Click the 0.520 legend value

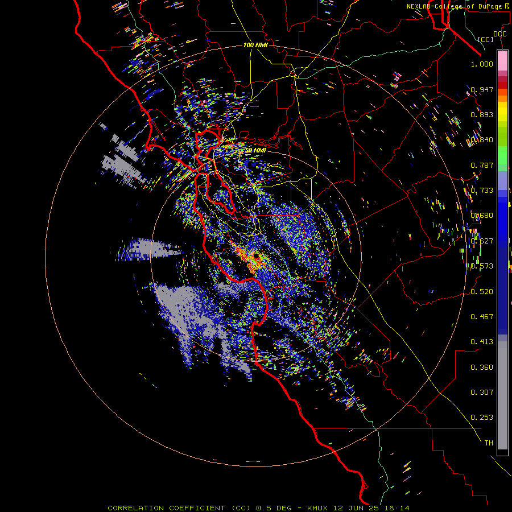coord(482,291)
